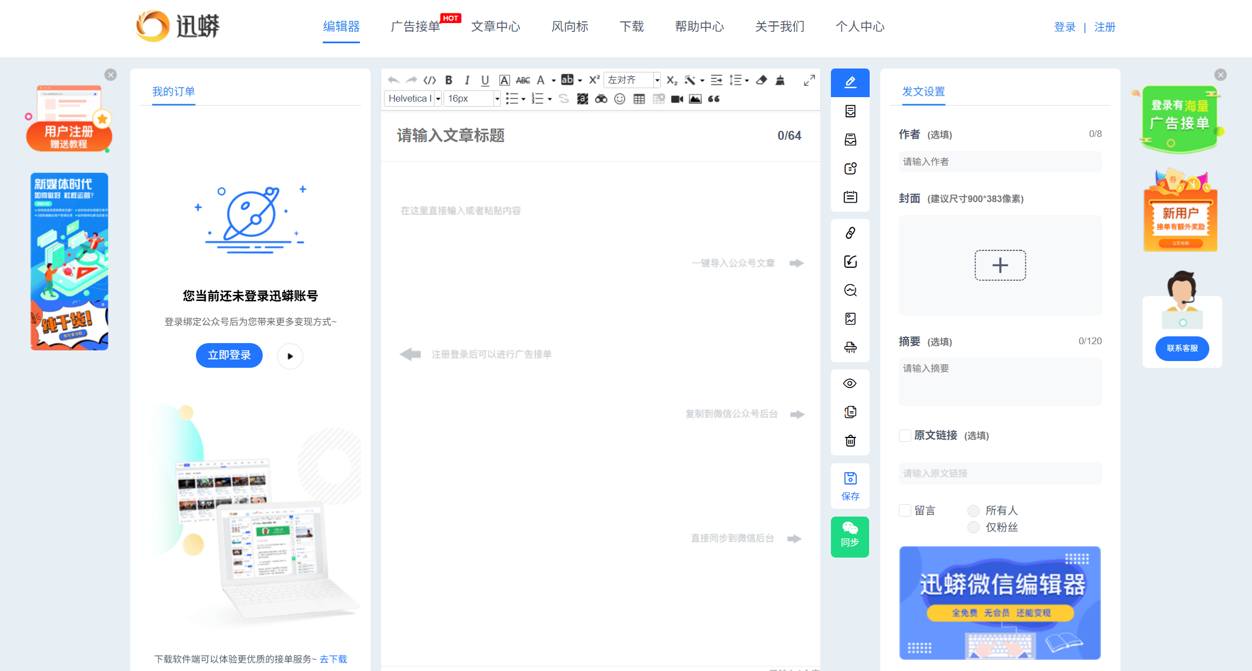Click the binoculars search-replace icon
1252x671 pixels.
[601, 99]
